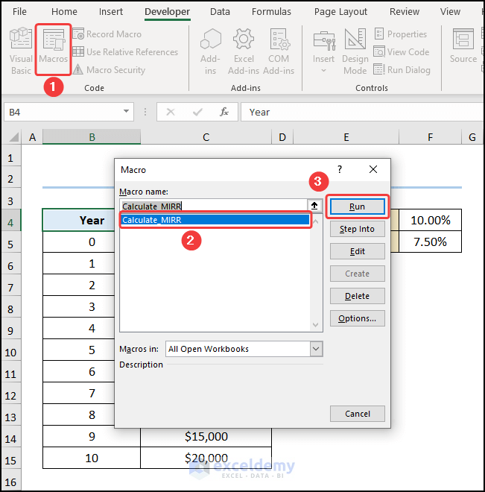Screen dimensions: 485x492
Task: Open Macro Security settings
Action: pyautogui.click(x=109, y=69)
